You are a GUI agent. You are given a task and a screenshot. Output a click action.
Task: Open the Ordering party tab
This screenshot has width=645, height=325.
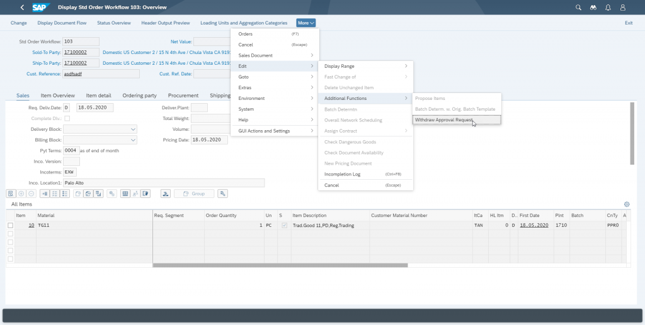tap(139, 96)
